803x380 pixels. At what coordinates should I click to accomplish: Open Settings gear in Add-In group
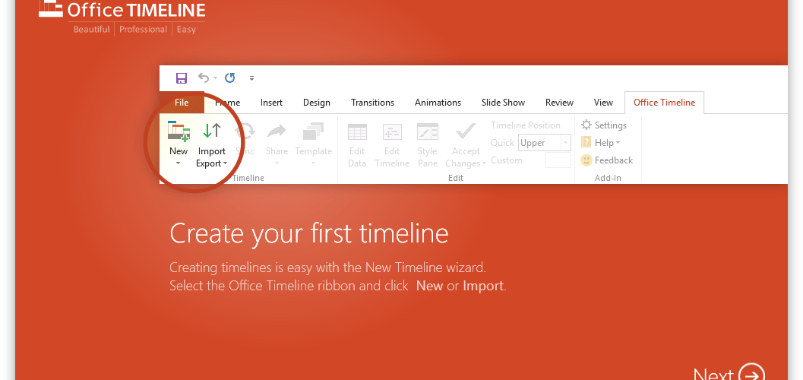(586, 125)
